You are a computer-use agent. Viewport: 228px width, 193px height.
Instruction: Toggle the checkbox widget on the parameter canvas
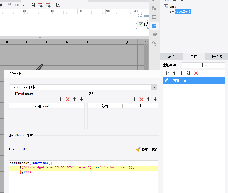[x=141, y=24]
